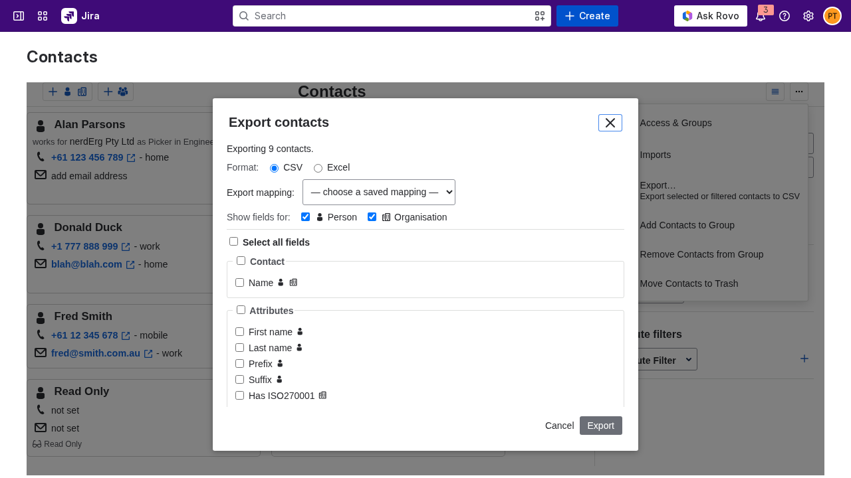Click add email address for Alan Parsons
Image resolution: width=851 pixels, height=478 pixels.
pyautogui.click(x=89, y=177)
